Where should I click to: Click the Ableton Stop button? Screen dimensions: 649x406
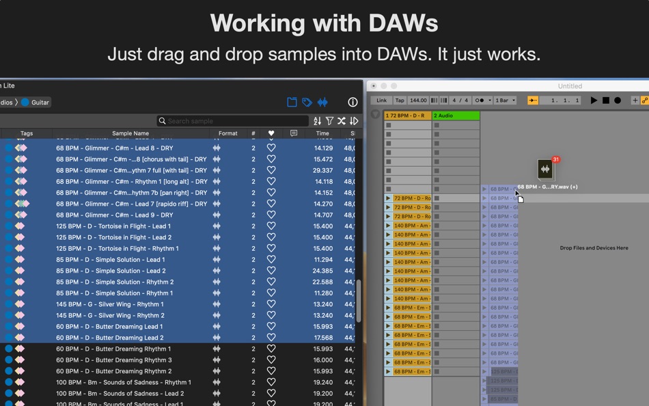pyautogui.click(x=605, y=100)
